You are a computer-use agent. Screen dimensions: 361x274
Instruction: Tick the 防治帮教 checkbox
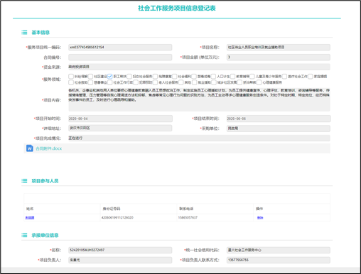tap(239, 82)
